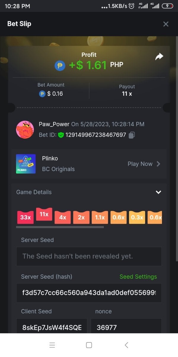Select the 33x multiplier tile

(26, 217)
